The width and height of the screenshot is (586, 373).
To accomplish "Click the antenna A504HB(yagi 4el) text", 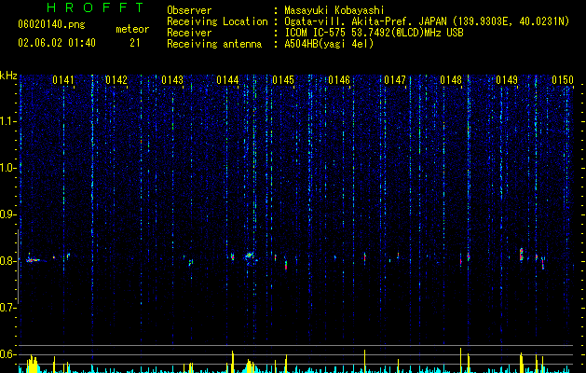I will click(x=329, y=44).
